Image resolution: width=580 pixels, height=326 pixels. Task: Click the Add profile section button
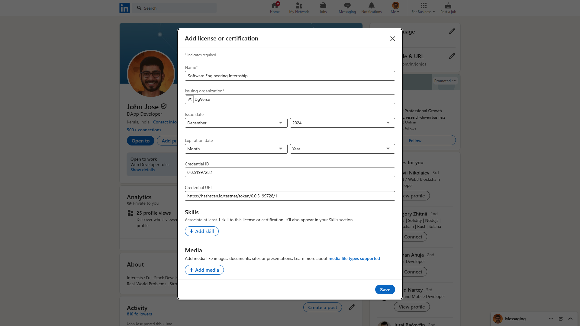[x=167, y=141]
